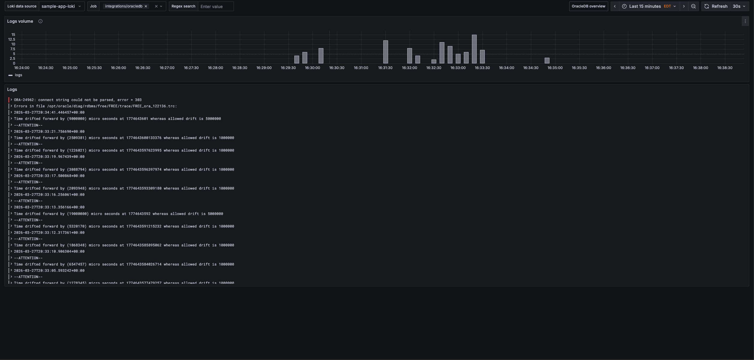Screen dimensions: 754x360
Task: Expand the 19000000 micro seconds drift log
Action: pyautogui.click(x=11, y=214)
